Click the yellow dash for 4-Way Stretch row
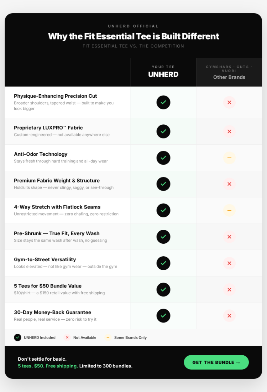 coord(229,210)
